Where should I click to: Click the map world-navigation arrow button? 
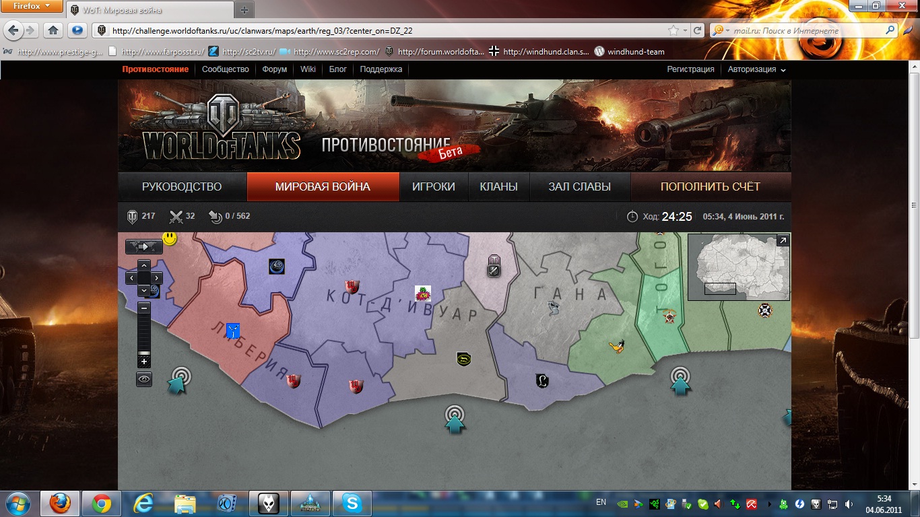143,247
